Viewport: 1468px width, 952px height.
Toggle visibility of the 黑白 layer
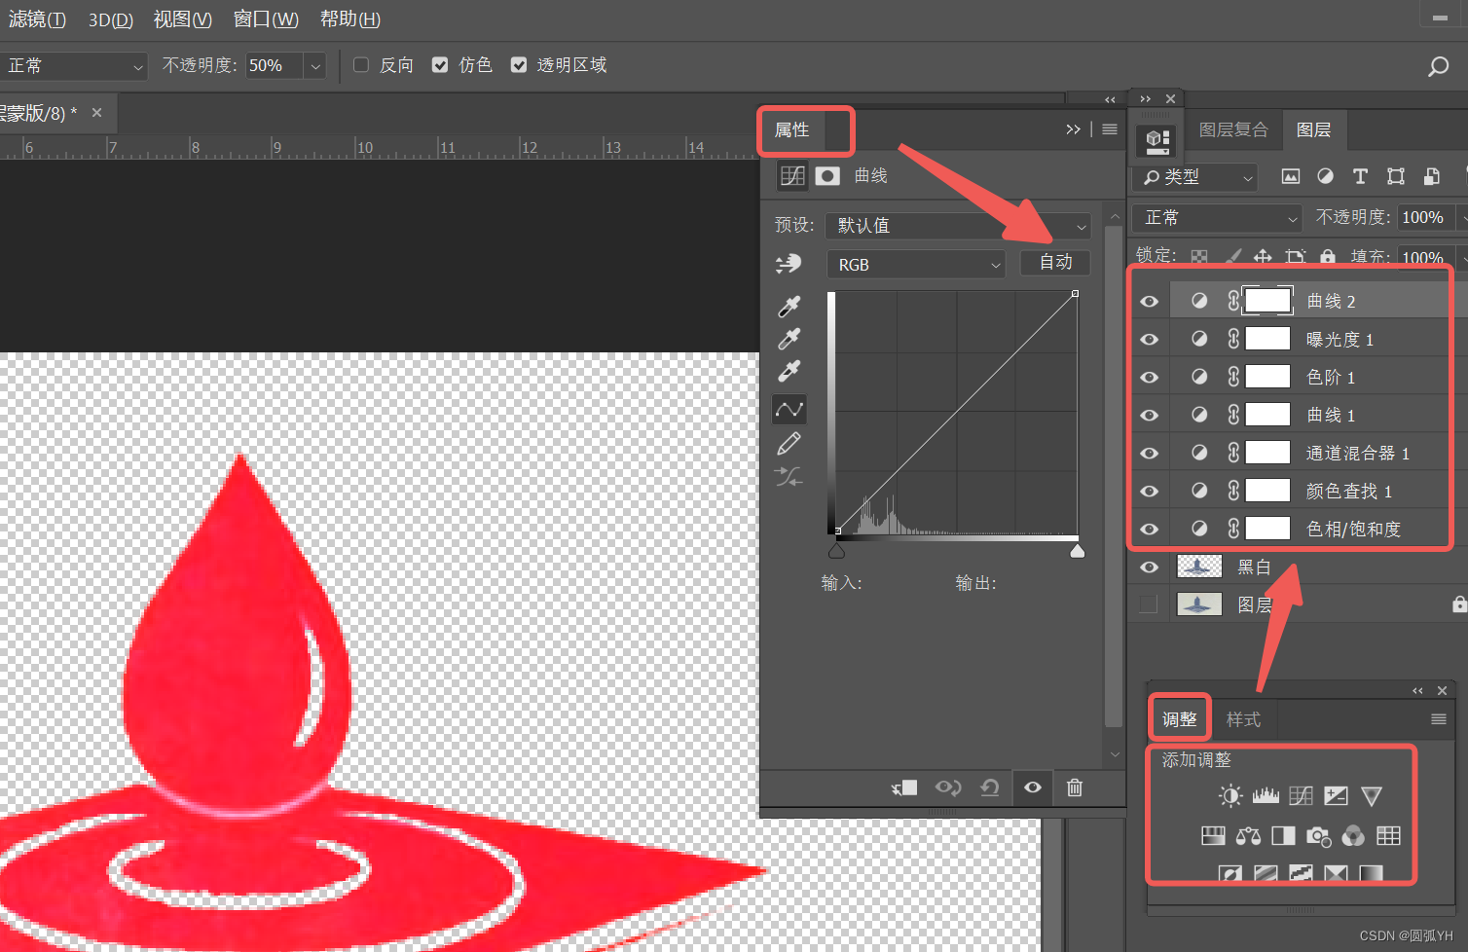1149,567
